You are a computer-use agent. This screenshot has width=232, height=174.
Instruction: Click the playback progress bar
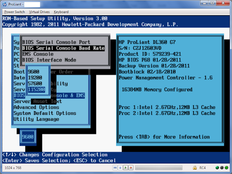(159, 167)
